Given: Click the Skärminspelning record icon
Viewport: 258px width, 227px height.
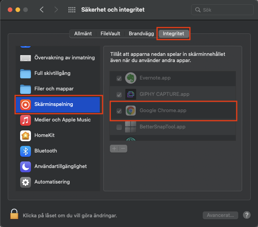Looking at the screenshot, I should [26, 104].
